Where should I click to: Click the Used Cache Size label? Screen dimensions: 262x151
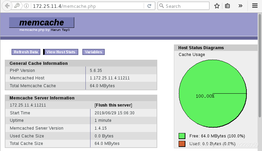pos(27,136)
